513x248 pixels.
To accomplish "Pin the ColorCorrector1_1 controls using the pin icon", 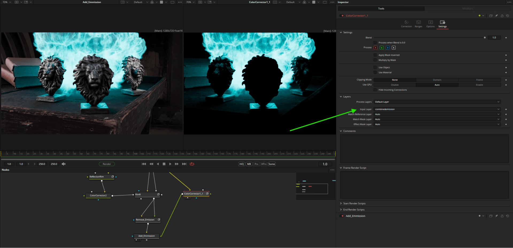I will point(496,15).
